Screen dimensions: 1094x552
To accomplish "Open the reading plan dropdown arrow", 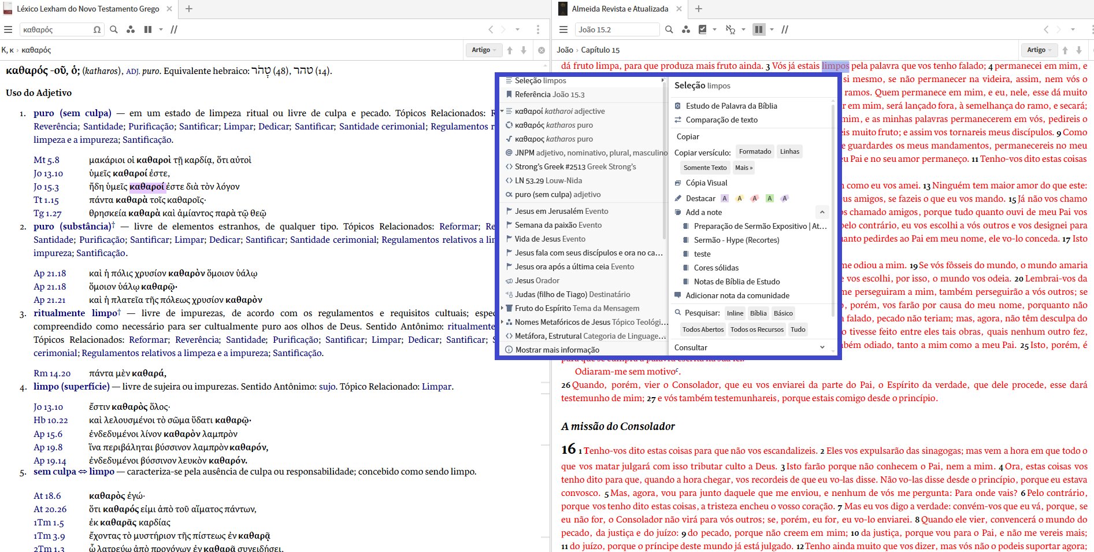I will 715,29.
